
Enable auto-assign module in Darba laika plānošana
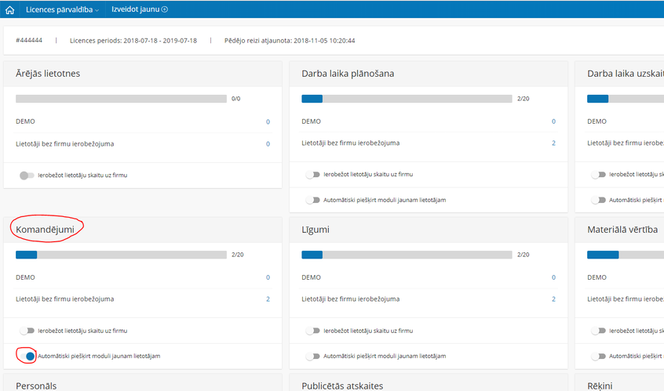[314, 200]
